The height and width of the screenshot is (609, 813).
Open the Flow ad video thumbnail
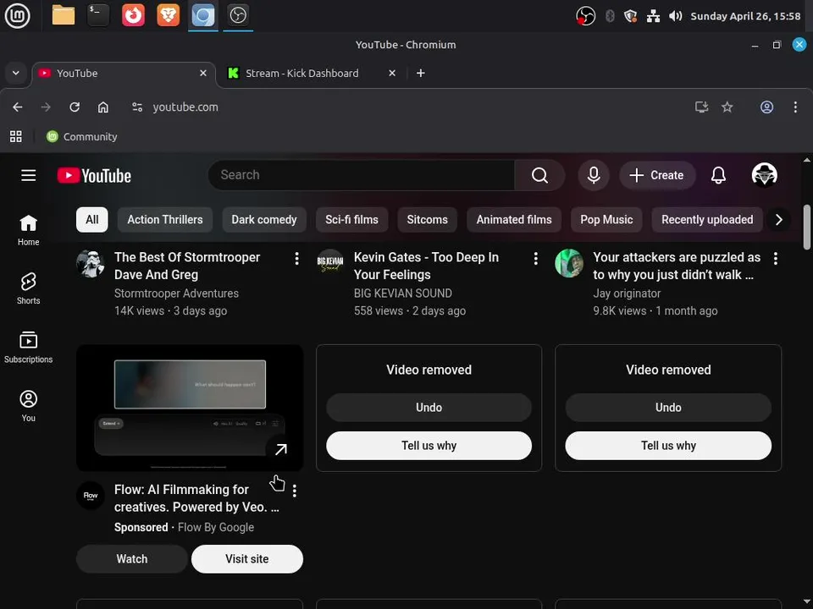[190, 408]
